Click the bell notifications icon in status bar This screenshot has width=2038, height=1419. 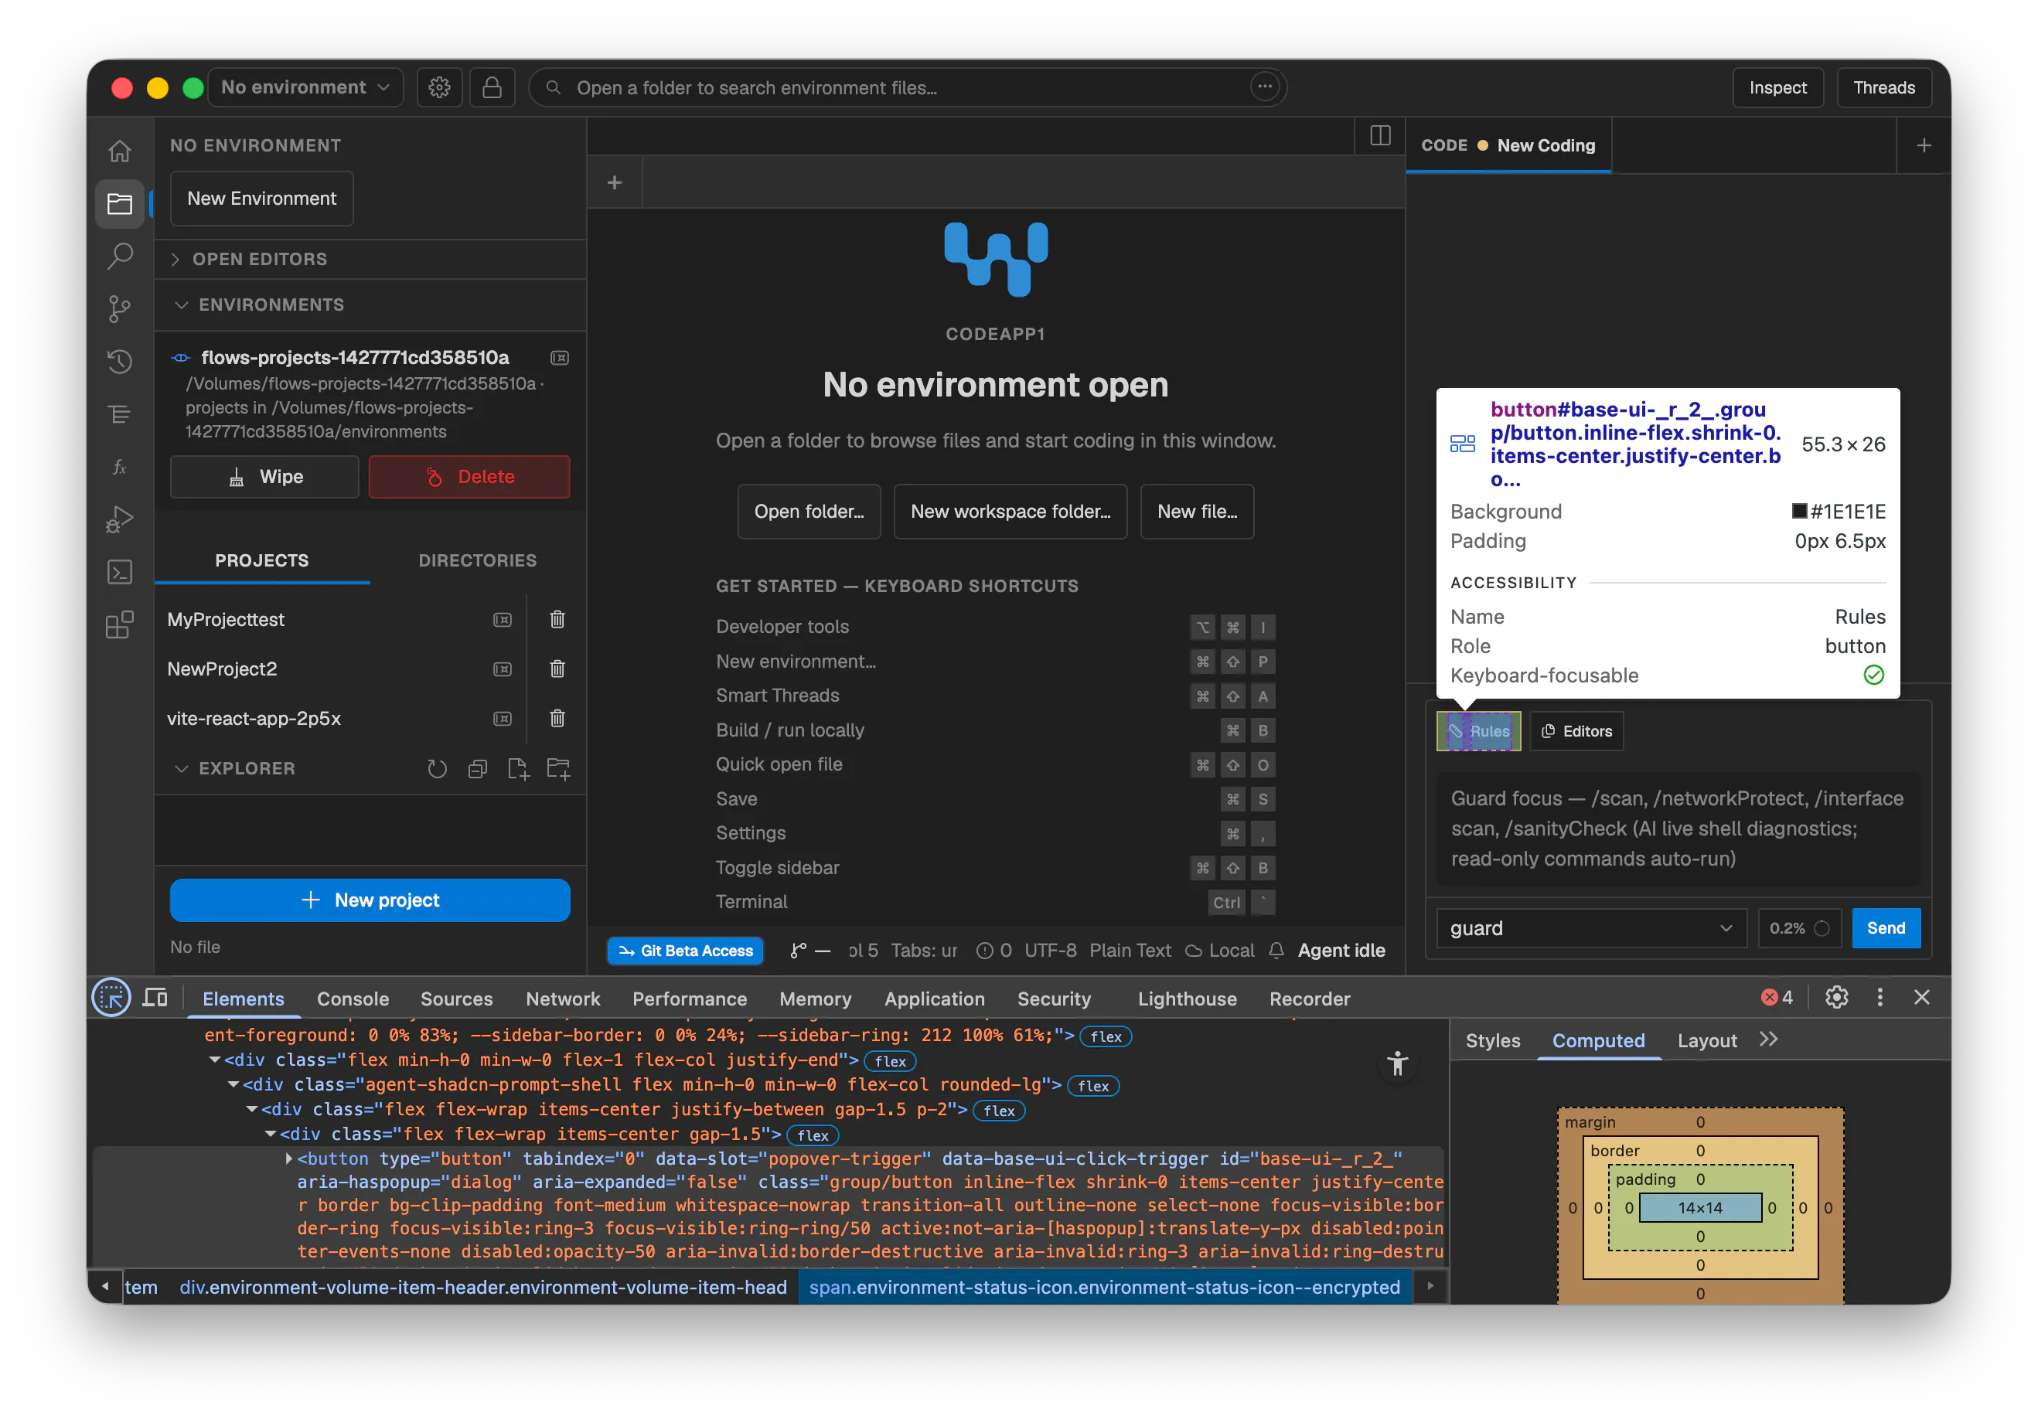(x=1276, y=951)
